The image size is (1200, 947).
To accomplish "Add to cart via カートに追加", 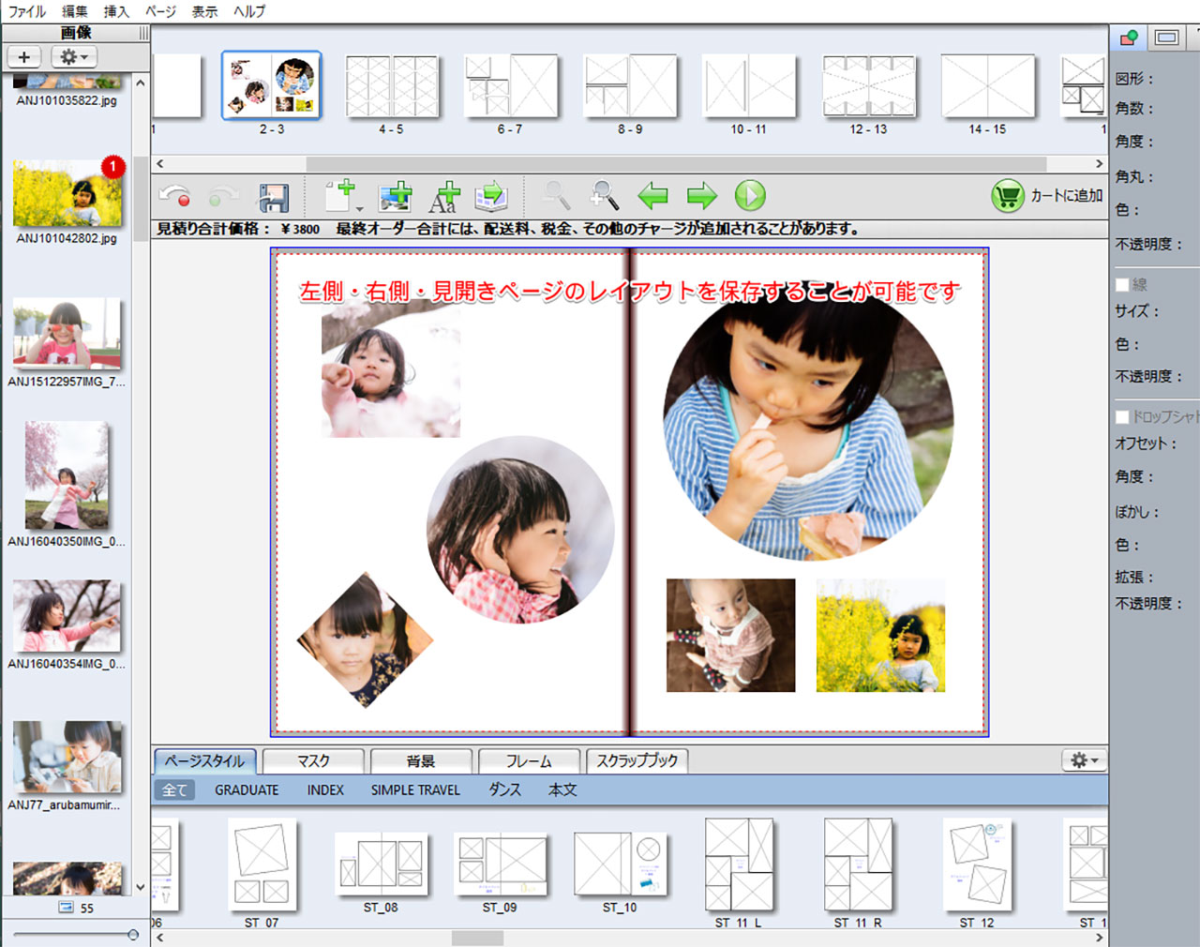I will pyautogui.click(x=1067, y=195).
